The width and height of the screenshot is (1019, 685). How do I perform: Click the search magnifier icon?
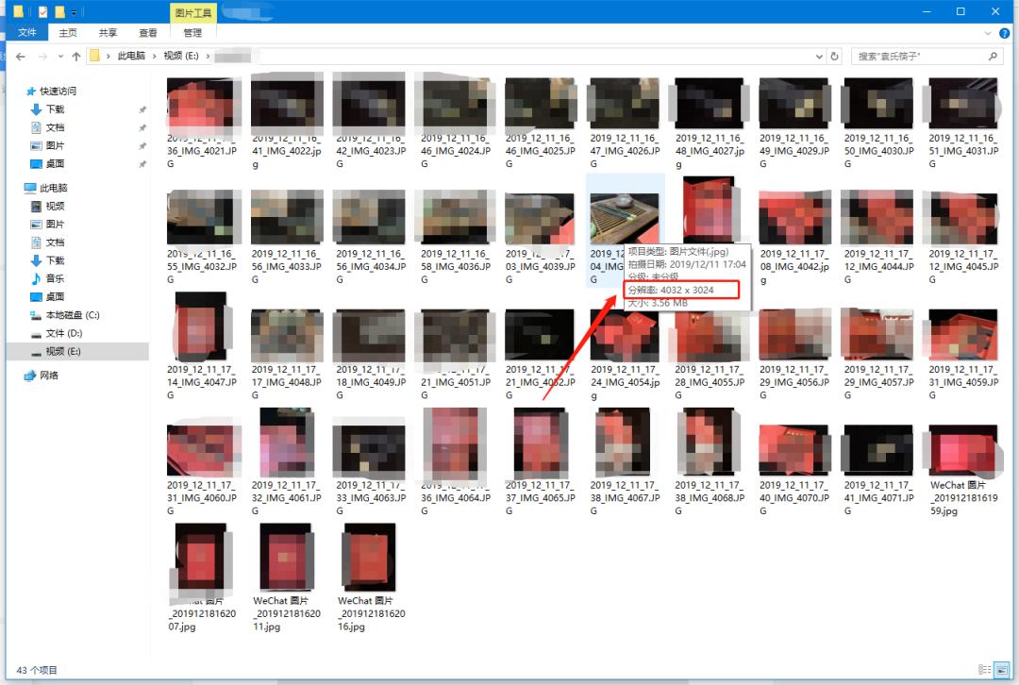pyautogui.click(x=992, y=57)
